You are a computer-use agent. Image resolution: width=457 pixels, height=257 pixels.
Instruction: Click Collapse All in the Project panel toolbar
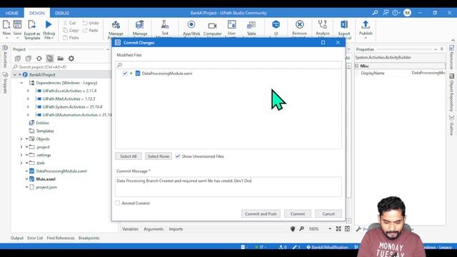point(29,59)
